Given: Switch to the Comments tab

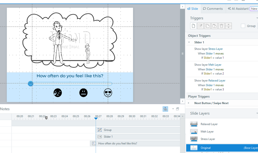Looking at the screenshot, I should (213, 8).
